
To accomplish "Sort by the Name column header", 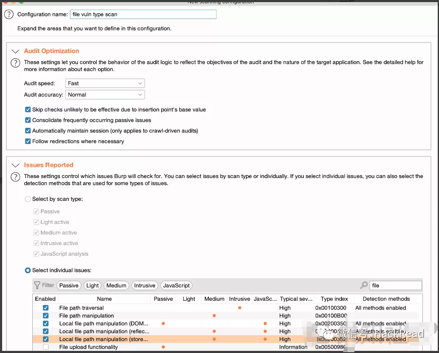I will (x=104, y=299).
